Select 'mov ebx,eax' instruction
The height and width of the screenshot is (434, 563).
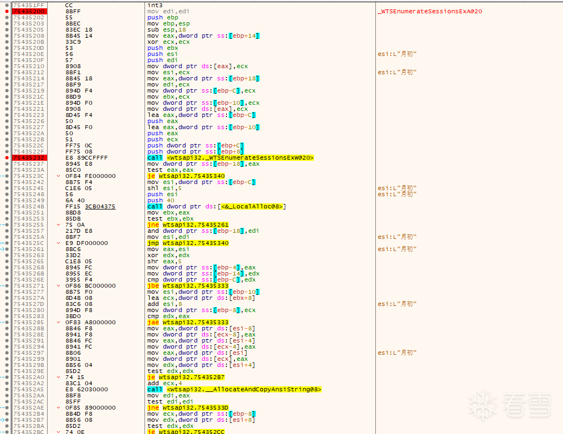(x=168, y=213)
